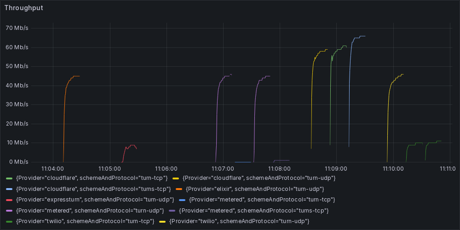Toggle twilio turn-udp legend label
This screenshot has height=230, width=460.
(x=239, y=222)
